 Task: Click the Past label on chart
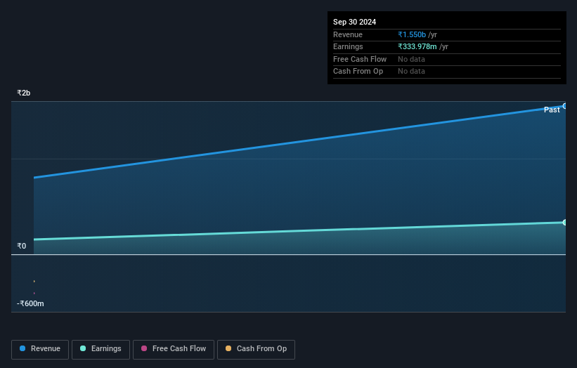552,110
